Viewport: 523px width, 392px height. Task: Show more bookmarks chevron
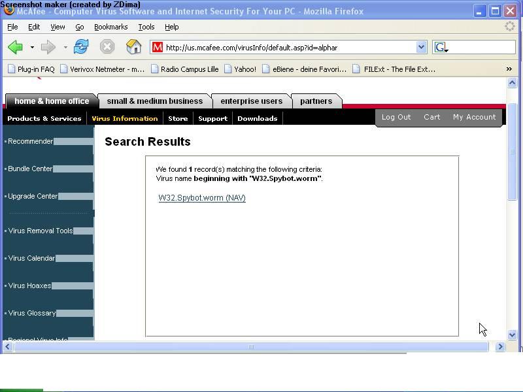tap(509, 69)
